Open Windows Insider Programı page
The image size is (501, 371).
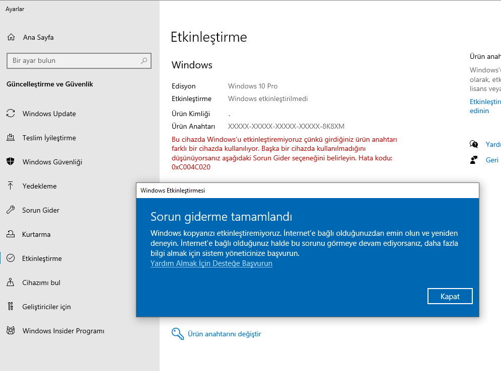pyautogui.click(x=63, y=331)
